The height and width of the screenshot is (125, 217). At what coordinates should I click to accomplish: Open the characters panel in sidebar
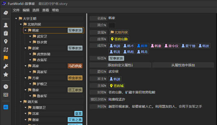[x=6, y=25]
